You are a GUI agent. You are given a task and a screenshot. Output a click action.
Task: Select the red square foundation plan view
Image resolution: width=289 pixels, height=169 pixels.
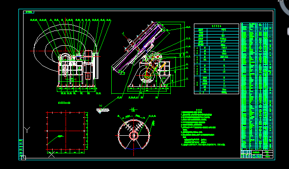(66, 131)
